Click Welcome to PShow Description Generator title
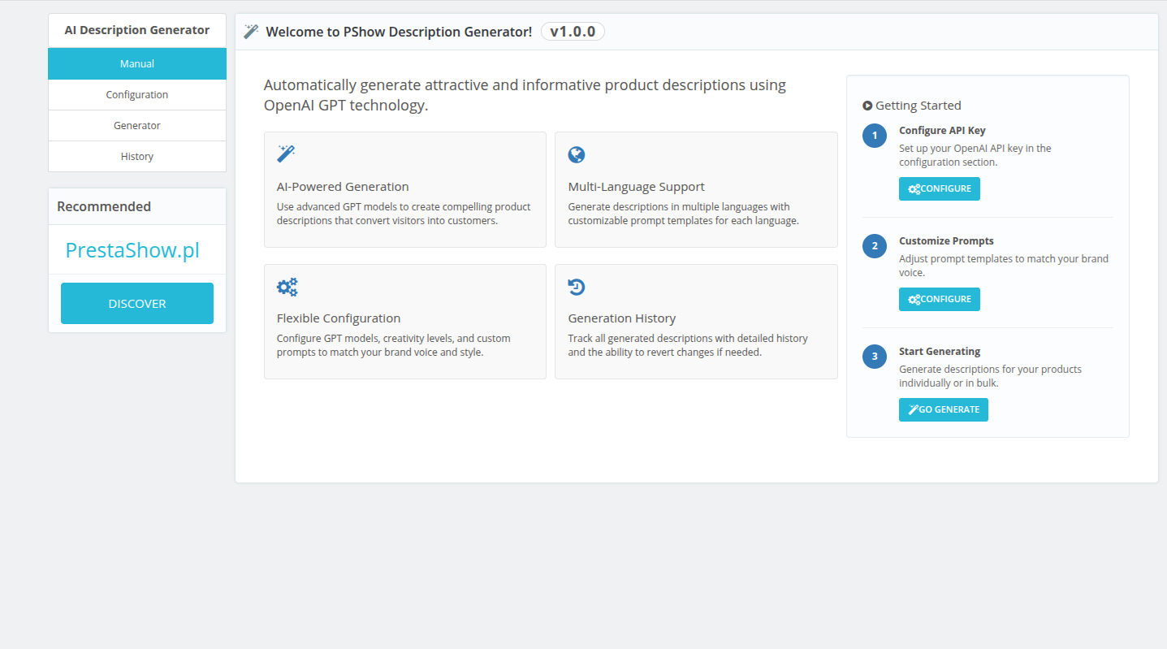This screenshot has width=1167, height=649. [399, 32]
